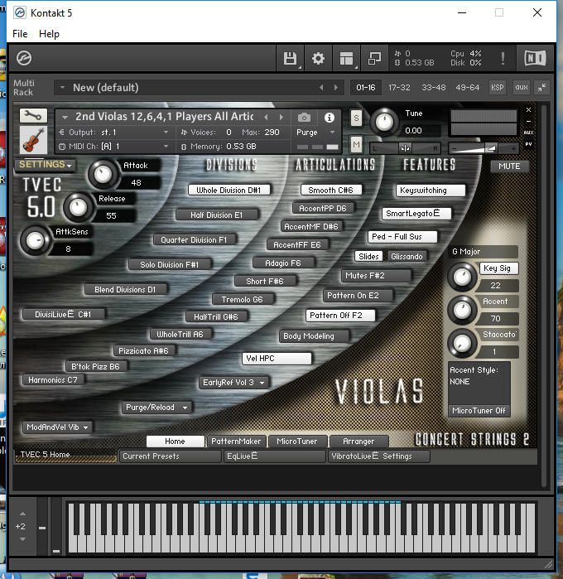Toggle Ped - Full Sus feature
Image resolution: width=563 pixels, height=579 pixels.
pos(402,237)
